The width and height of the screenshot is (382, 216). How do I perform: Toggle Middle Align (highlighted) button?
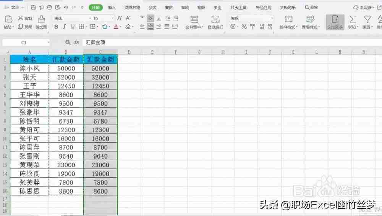(x=150, y=18)
